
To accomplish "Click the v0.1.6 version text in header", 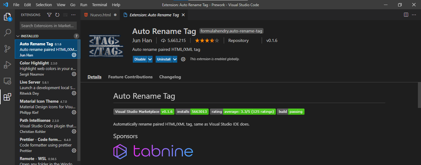I will (x=272, y=40).
